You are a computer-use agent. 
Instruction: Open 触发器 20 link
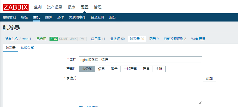[137, 39]
